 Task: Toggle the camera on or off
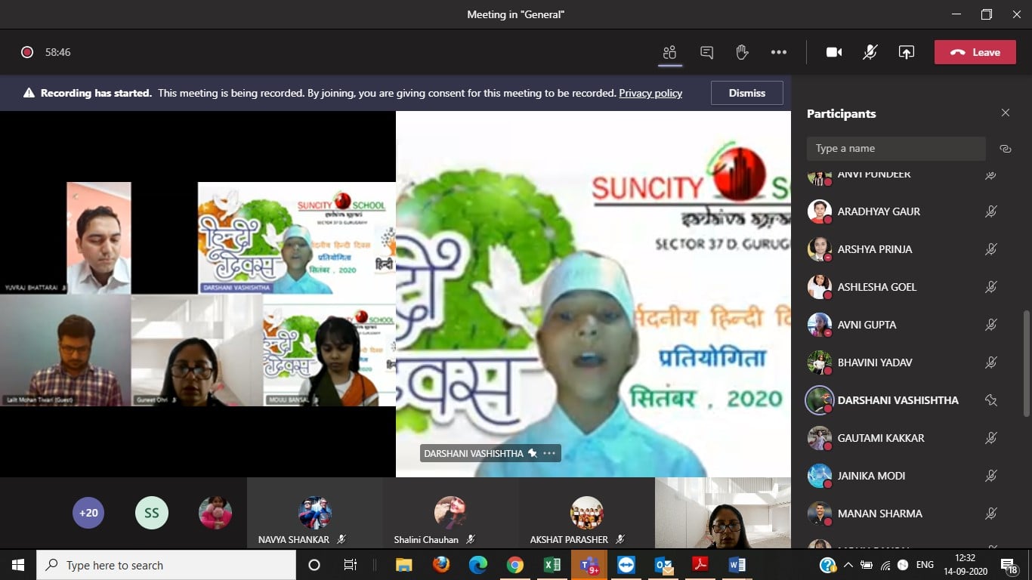(x=834, y=52)
